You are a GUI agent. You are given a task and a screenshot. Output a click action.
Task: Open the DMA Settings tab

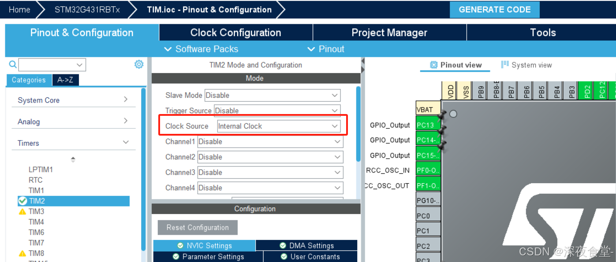pos(306,246)
